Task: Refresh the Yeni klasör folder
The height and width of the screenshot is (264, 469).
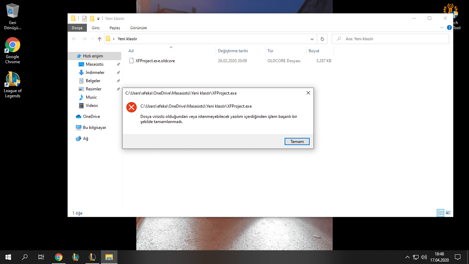Action: click(x=322, y=39)
